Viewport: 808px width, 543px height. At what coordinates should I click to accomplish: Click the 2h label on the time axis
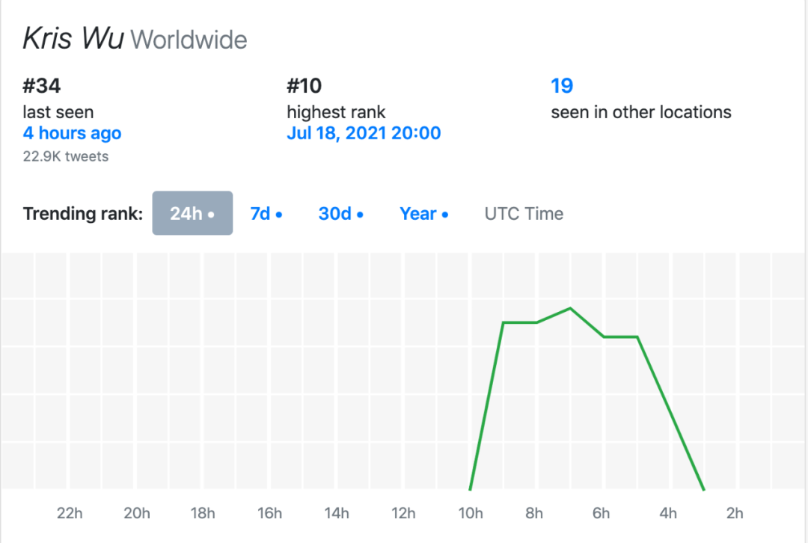735,513
